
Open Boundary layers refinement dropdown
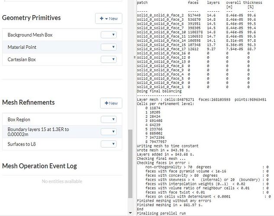click(109, 132)
